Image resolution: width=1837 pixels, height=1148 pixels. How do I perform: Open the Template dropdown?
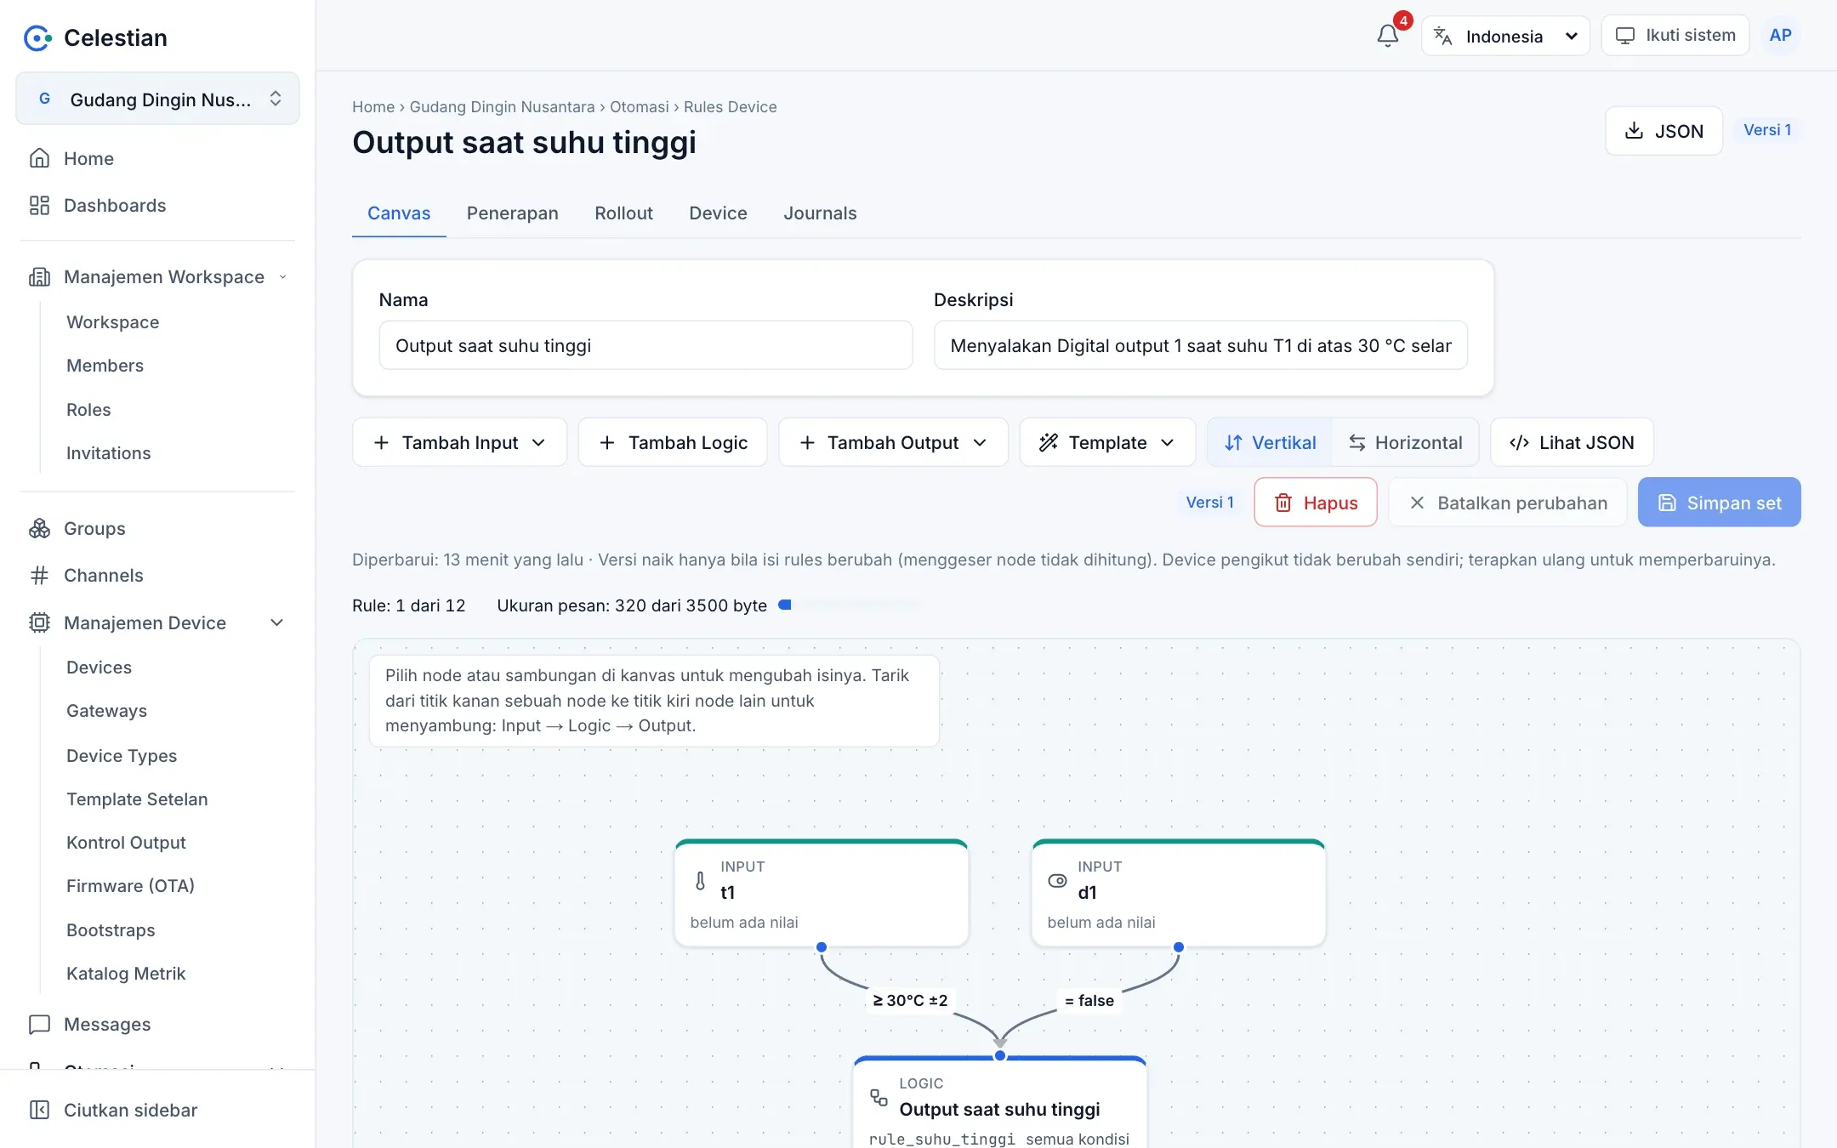[1107, 442]
